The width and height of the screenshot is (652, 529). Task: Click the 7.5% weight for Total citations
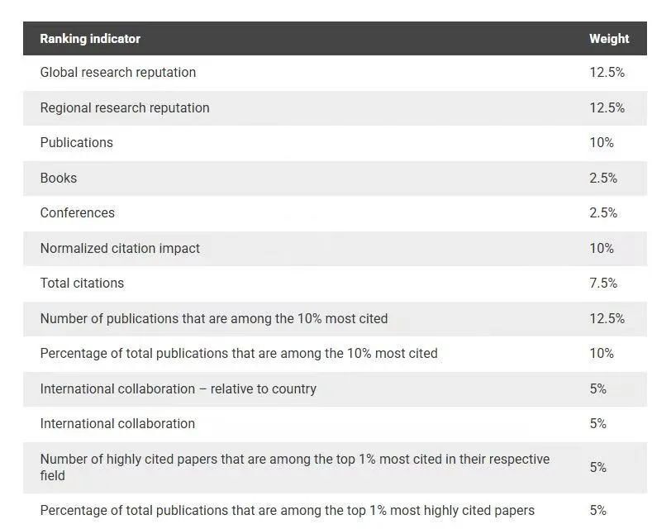(603, 284)
